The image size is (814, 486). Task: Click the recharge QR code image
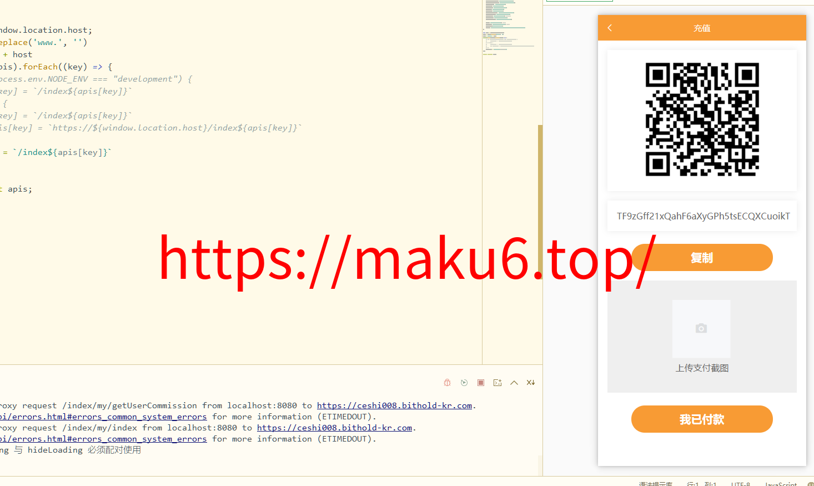(702, 119)
